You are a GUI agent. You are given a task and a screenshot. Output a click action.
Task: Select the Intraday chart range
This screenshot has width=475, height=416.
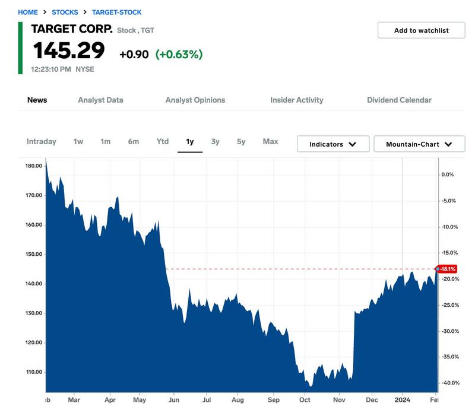(42, 142)
